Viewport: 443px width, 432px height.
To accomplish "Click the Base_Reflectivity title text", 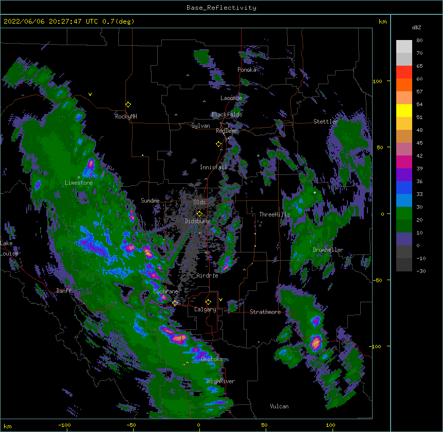I will pyautogui.click(x=221, y=8).
